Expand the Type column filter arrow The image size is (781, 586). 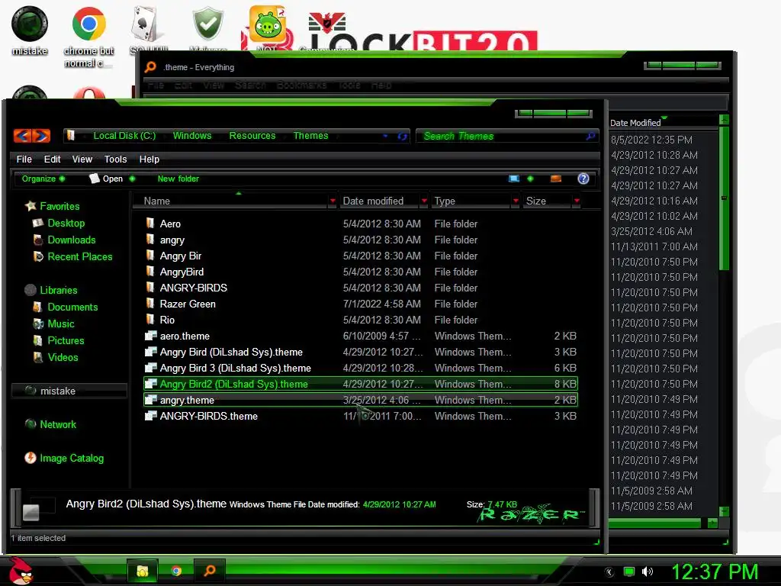[x=516, y=201]
